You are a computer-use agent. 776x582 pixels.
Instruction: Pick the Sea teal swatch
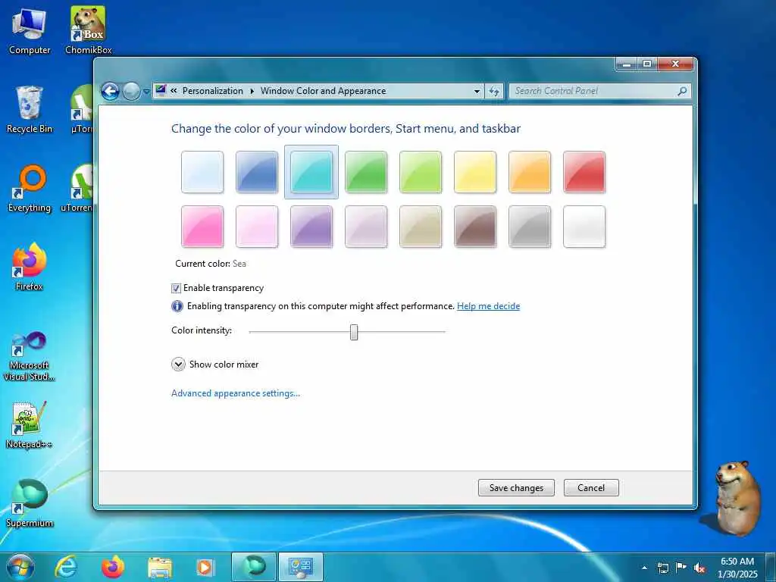coord(311,172)
